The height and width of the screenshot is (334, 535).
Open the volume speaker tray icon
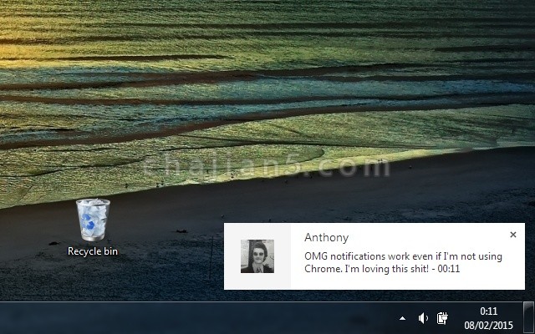pos(423,318)
